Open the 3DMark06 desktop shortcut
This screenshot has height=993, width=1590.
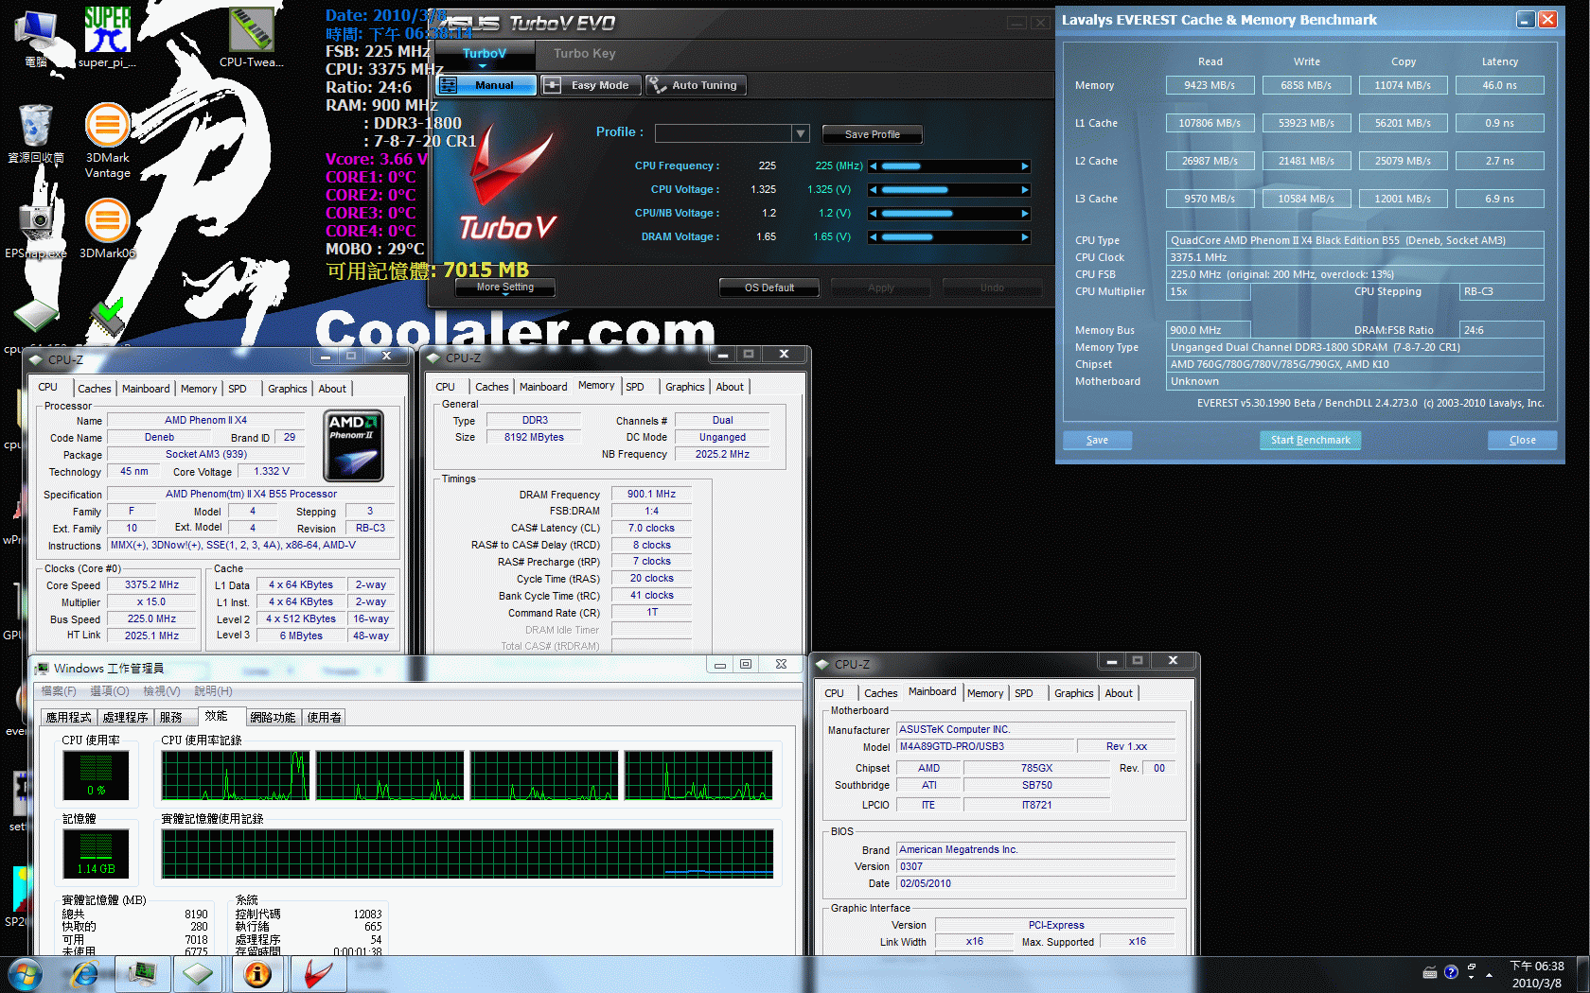pos(107,229)
